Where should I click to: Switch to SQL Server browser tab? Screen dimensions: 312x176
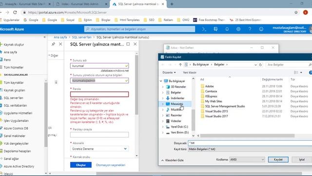[x=138, y=4]
